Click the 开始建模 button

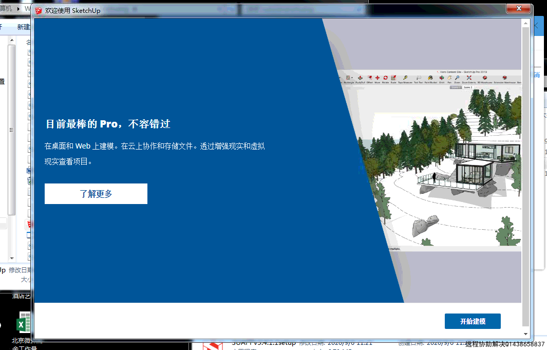[473, 321]
